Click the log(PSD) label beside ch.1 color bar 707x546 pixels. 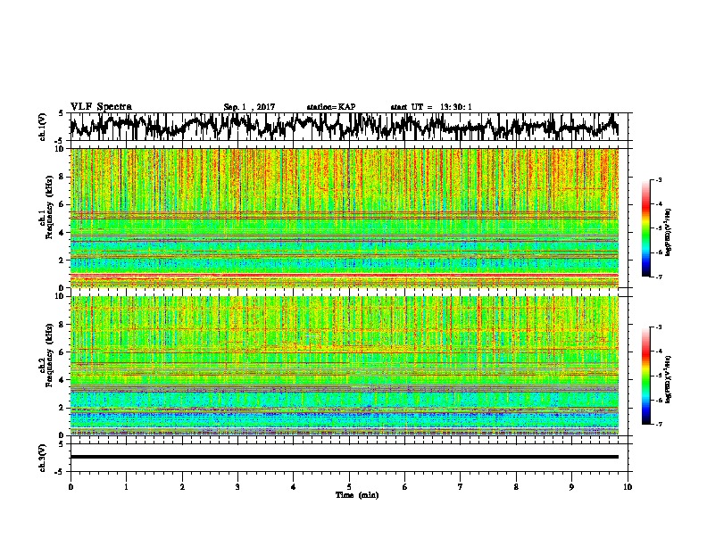[668, 232]
